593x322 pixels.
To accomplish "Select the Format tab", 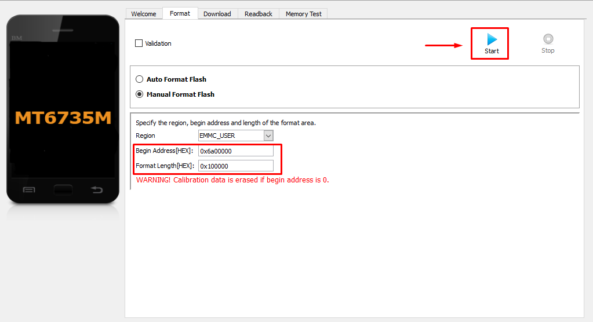I will pos(180,13).
